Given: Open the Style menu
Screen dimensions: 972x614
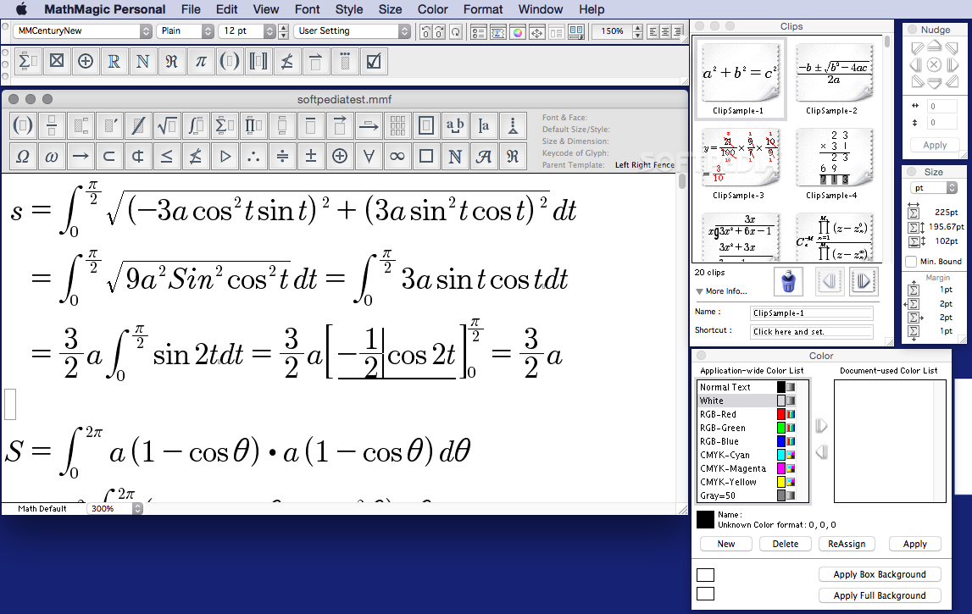Looking at the screenshot, I should [349, 9].
